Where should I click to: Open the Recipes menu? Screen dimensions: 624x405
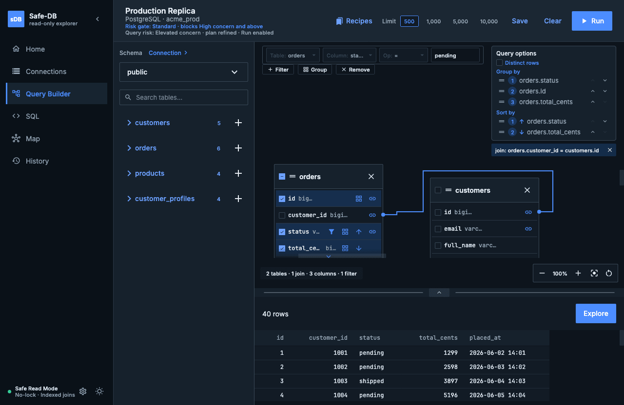354,21
